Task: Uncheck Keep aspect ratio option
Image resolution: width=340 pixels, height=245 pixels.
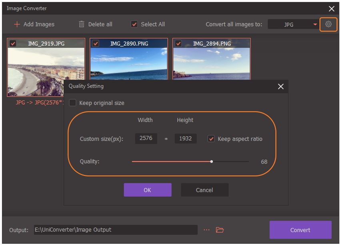Action: click(211, 139)
